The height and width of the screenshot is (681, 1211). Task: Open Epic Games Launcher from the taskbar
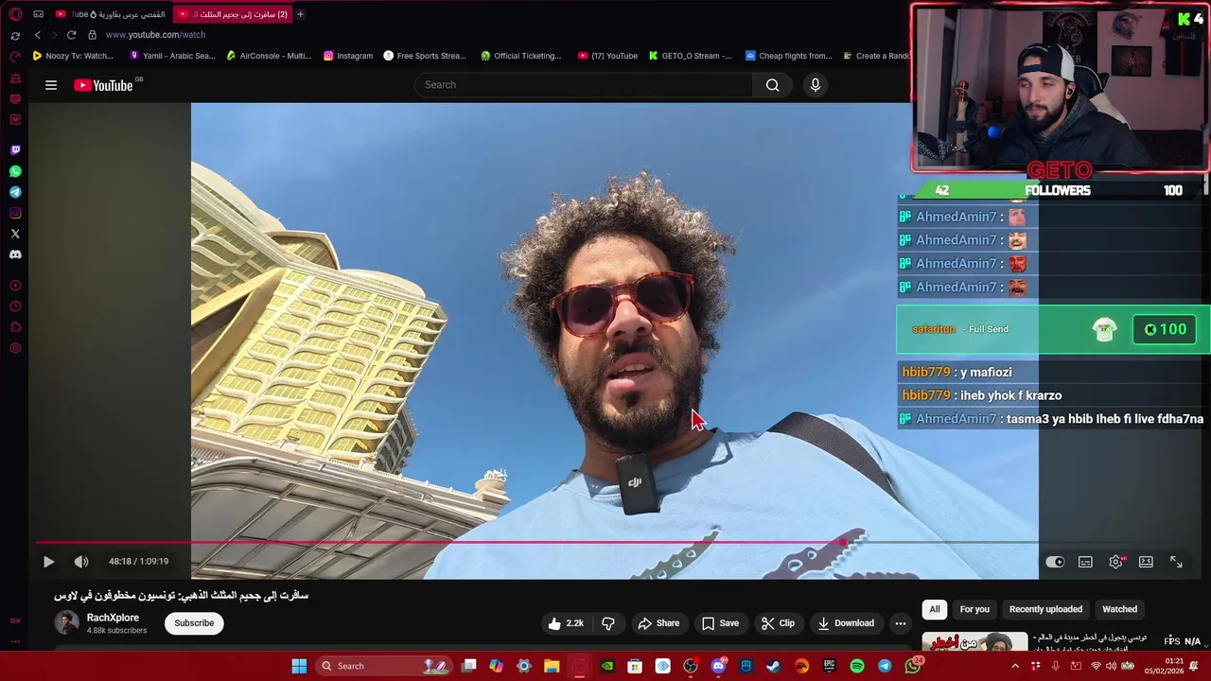point(830,666)
